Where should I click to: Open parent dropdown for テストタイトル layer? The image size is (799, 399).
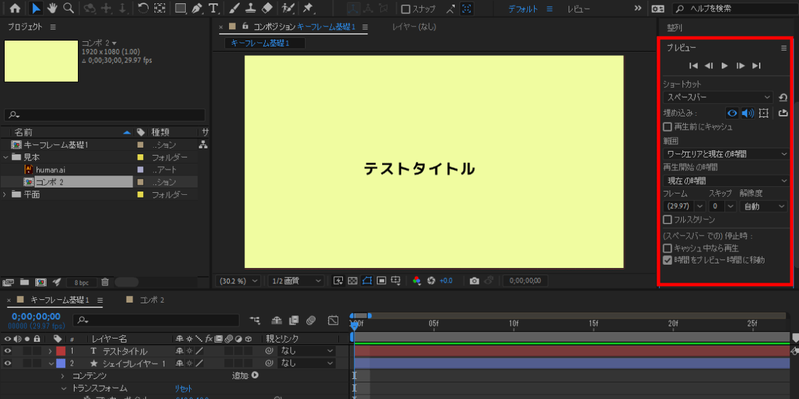point(305,351)
